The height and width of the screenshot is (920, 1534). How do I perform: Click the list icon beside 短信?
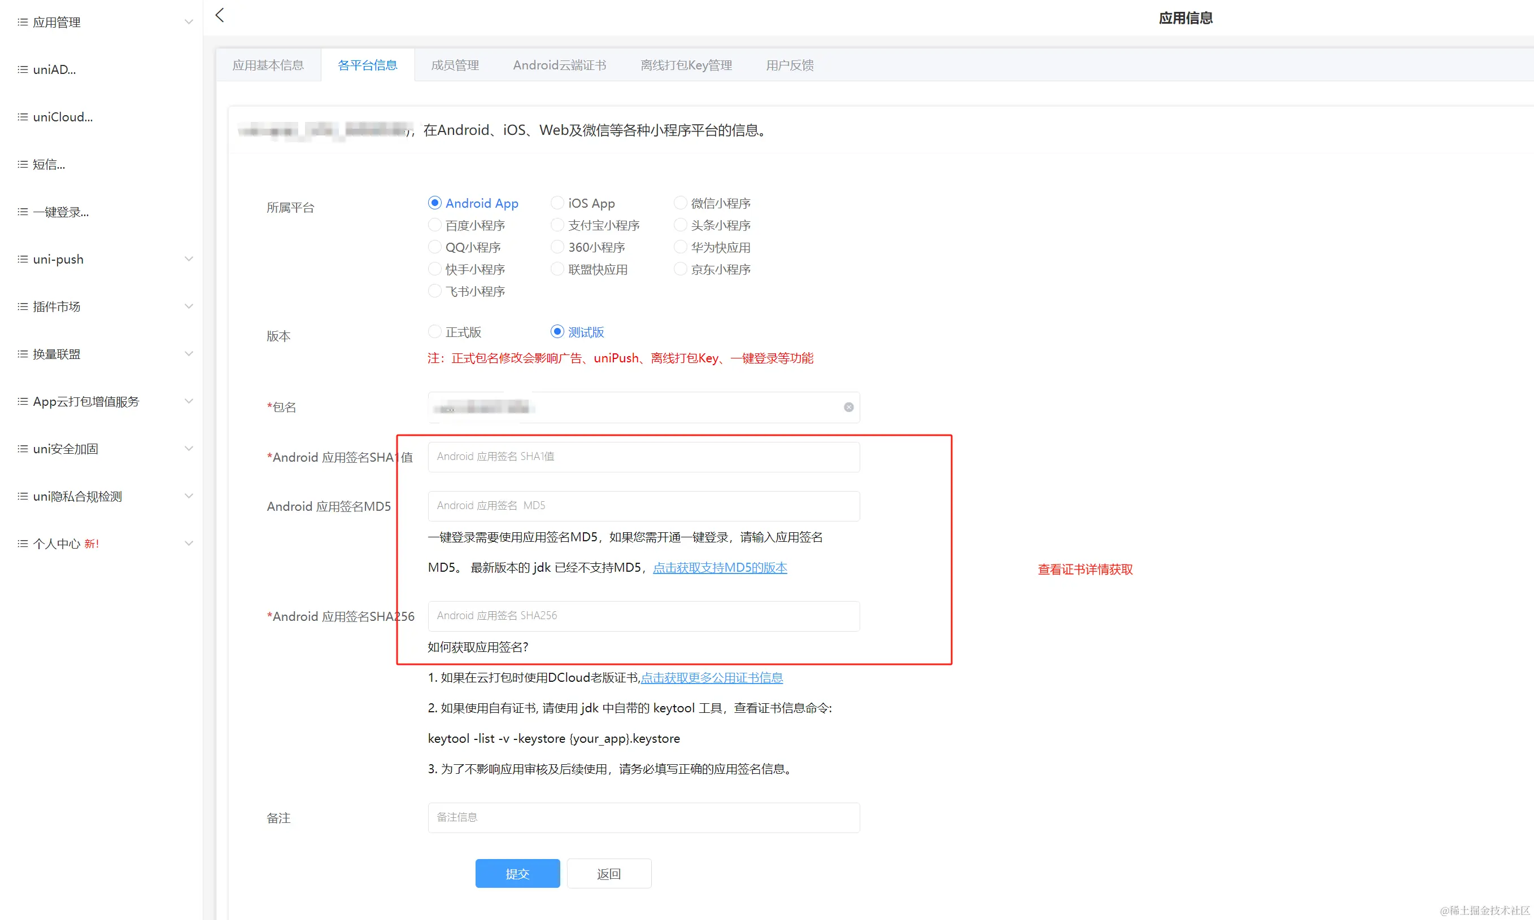click(23, 164)
